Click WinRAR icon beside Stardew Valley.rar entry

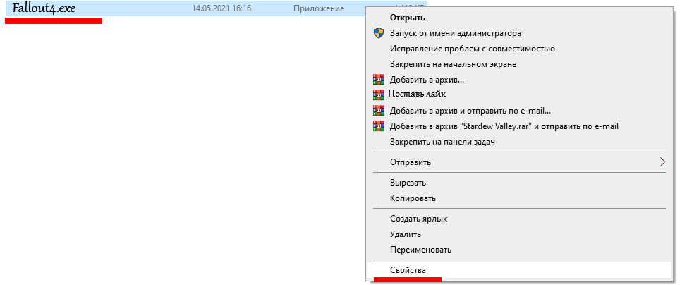click(x=378, y=126)
